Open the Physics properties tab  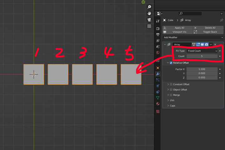pos(158,86)
